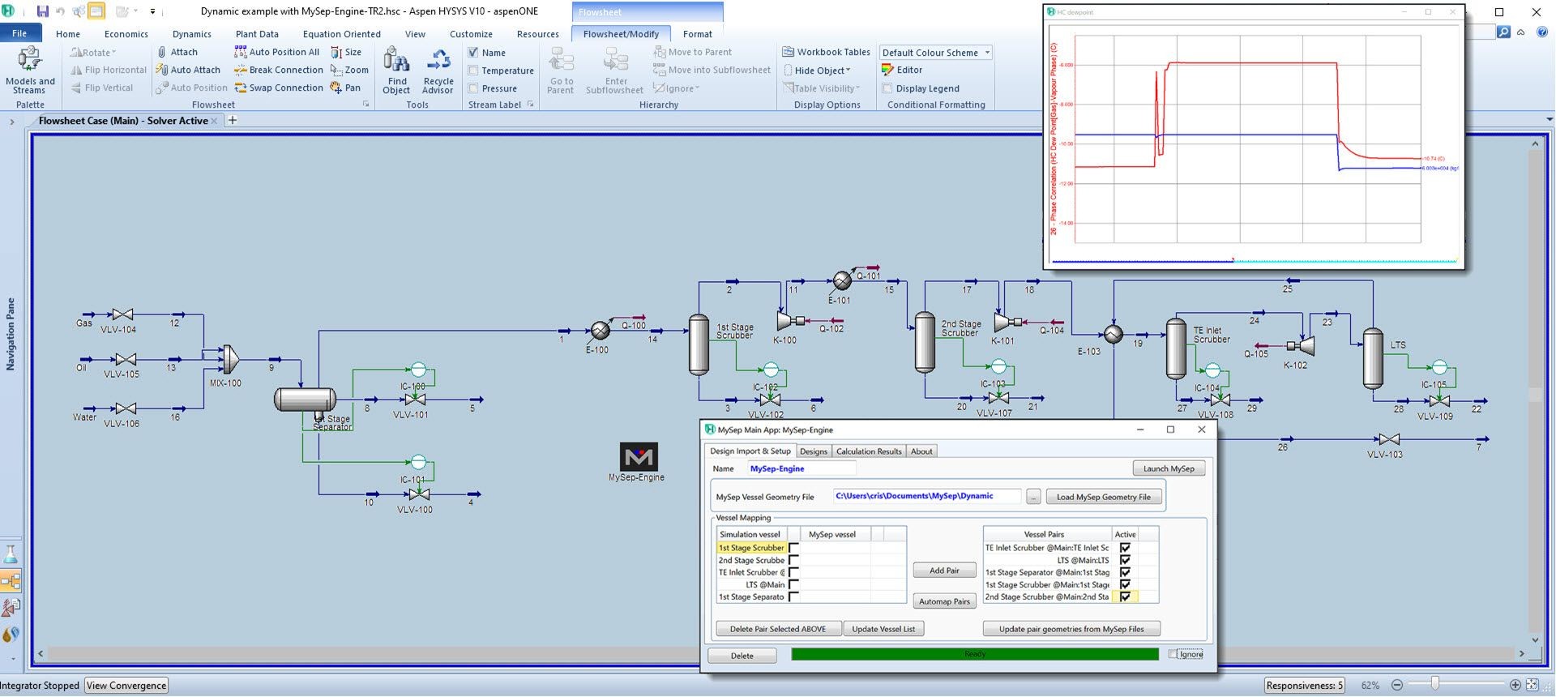
Task: Select the E-100 cooler unit
Action: tap(600, 330)
